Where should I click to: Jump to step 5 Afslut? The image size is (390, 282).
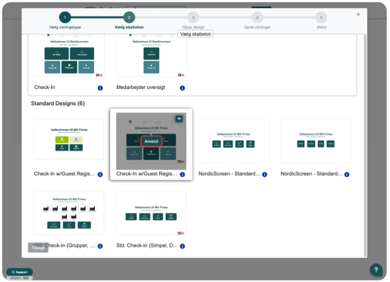(321, 17)
